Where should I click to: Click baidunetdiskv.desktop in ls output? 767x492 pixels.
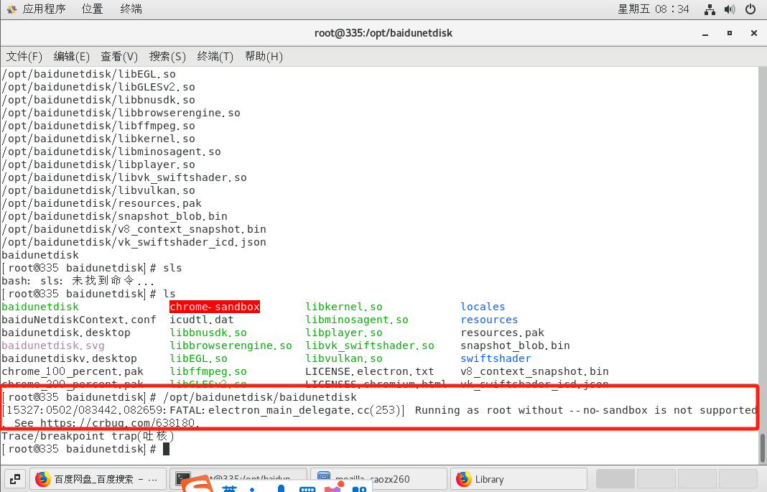(69, 358)
